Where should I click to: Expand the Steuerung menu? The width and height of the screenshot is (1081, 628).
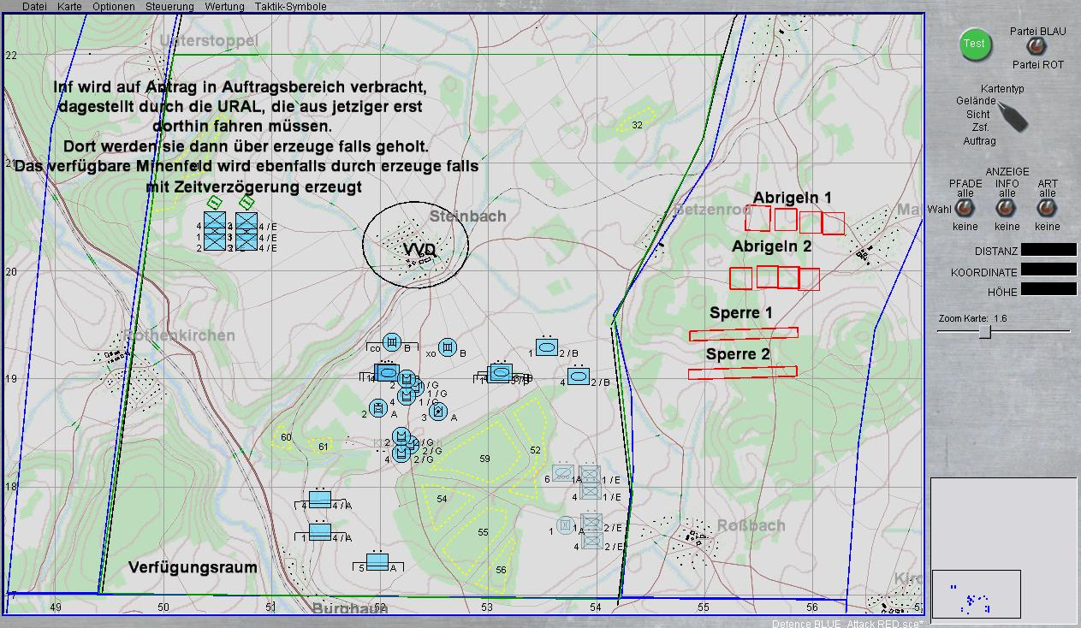click(x=169, y=6)
